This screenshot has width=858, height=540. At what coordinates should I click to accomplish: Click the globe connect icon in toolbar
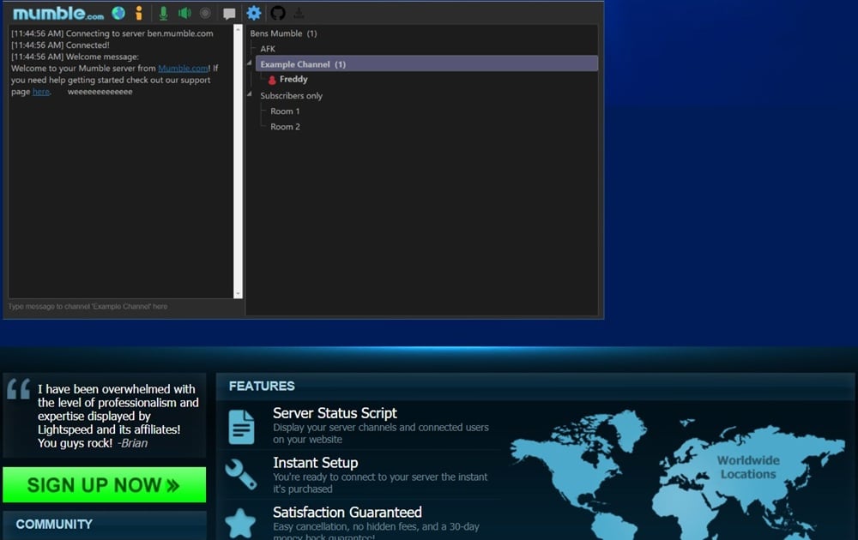[x=118, y=13]
